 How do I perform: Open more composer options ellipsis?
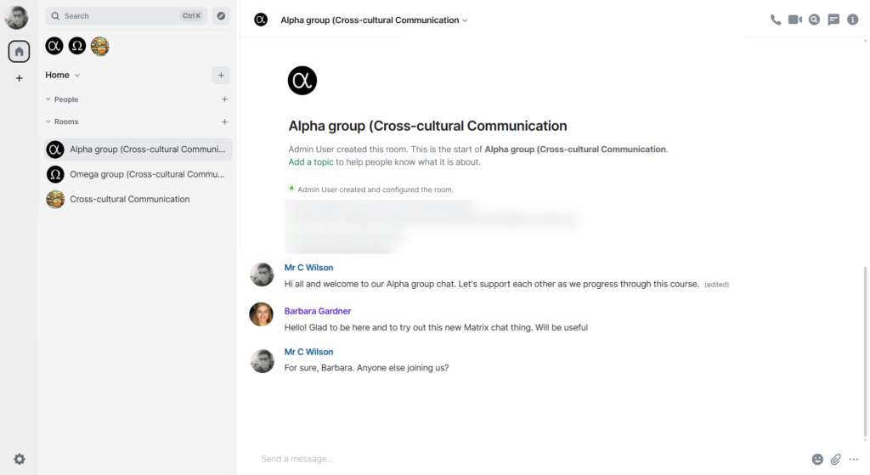854,459
